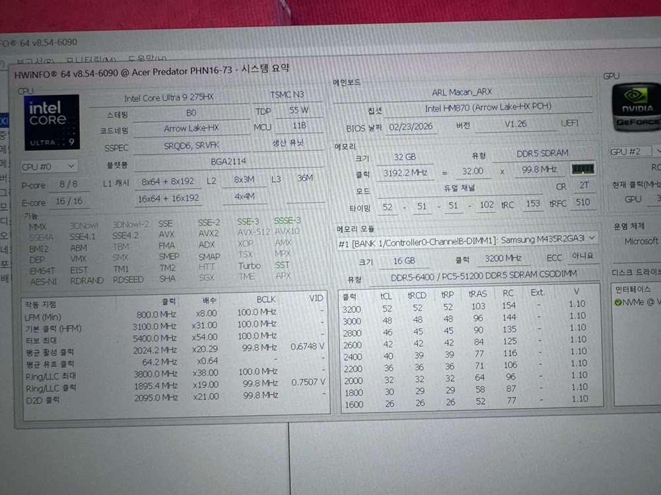Click the L3 cache value 36M
Viewport: 661px width, 495px height.
(x=305, y=178)
